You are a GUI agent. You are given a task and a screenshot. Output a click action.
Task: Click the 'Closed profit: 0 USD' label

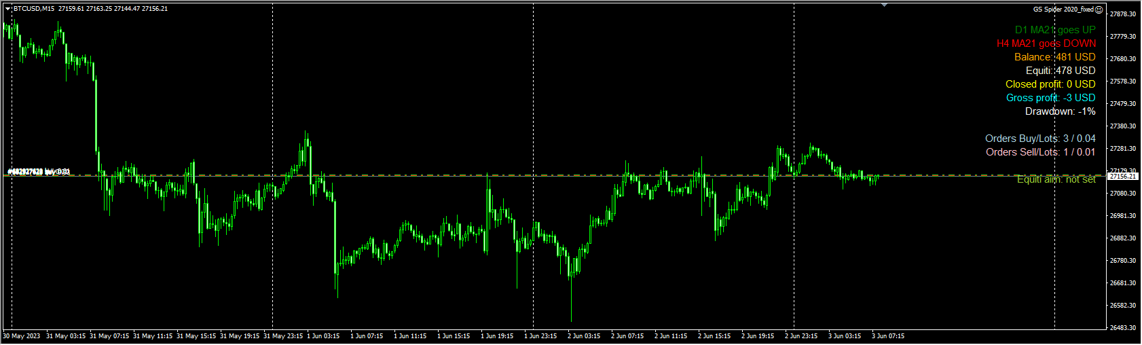1050,84
